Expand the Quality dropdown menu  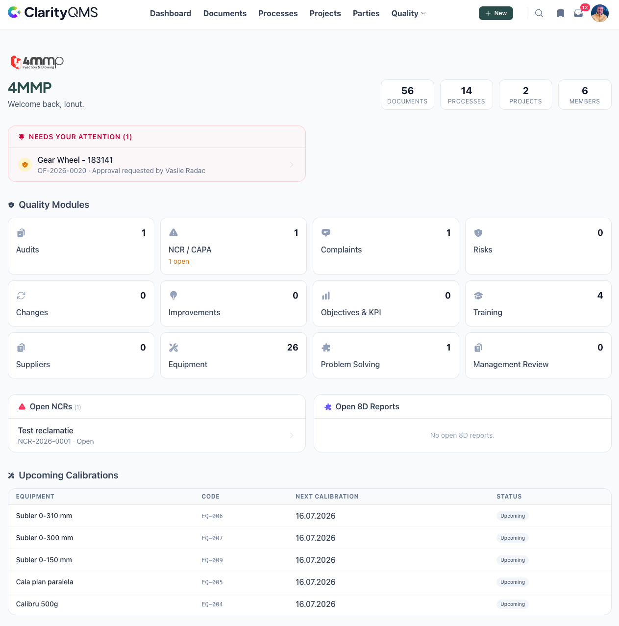tap(408, 13)
